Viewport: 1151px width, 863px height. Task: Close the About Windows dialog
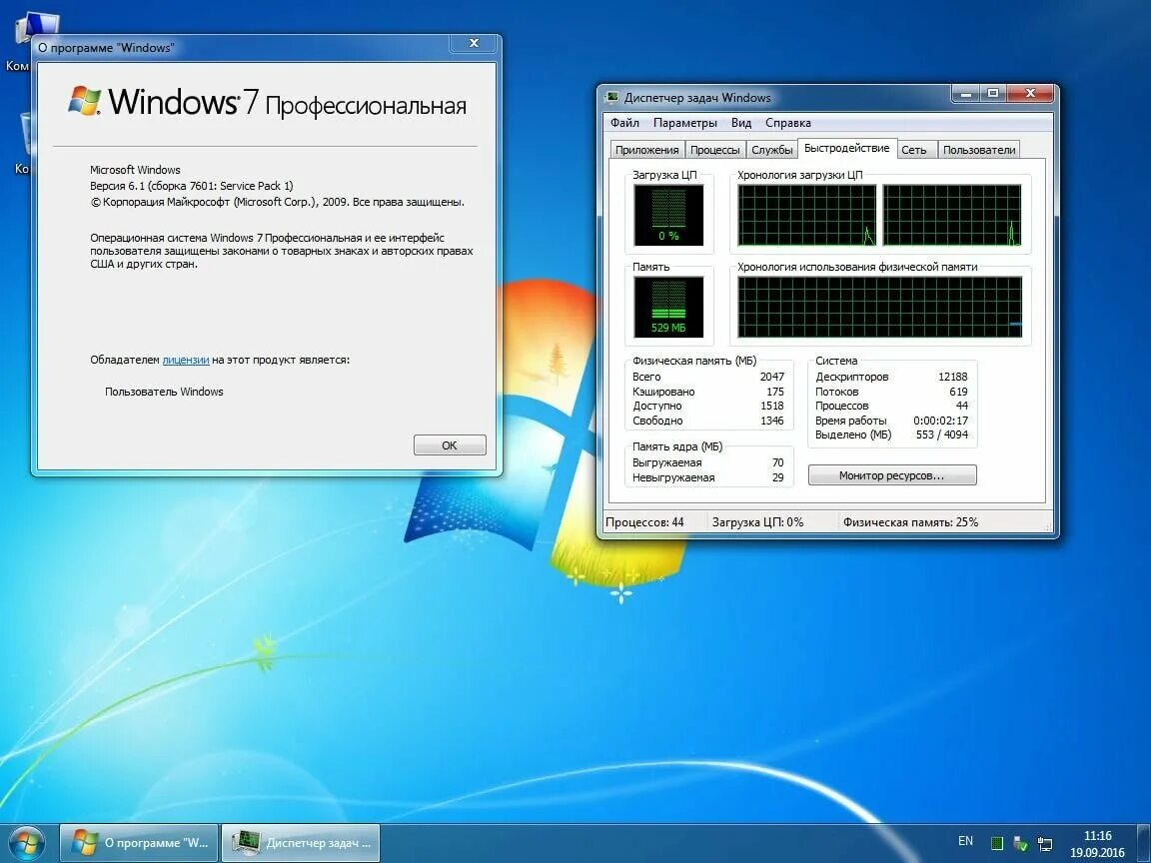pyautogui.click(x=475, y=43)
